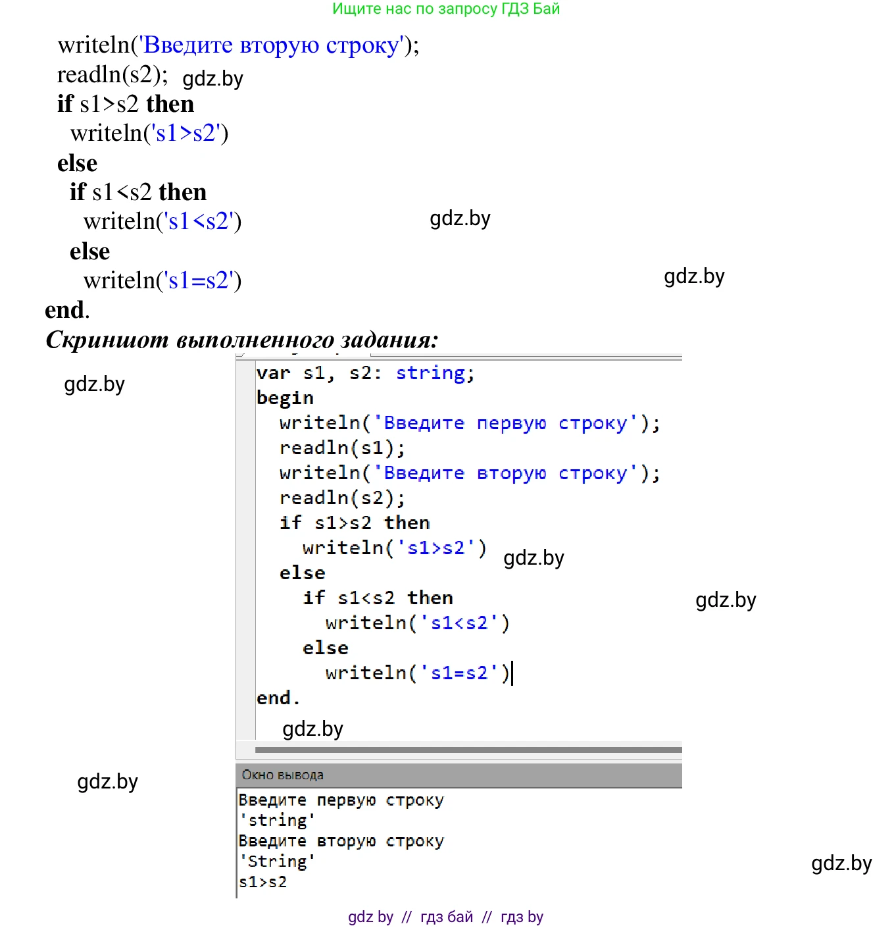
Task: Click the 'begin' keyword in the code editor
Action: click(x=285, y=398)
